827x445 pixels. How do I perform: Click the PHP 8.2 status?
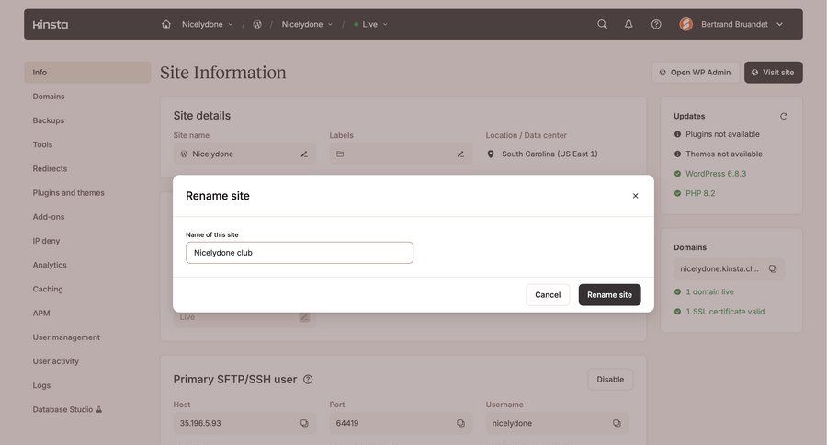coord(700,193)
